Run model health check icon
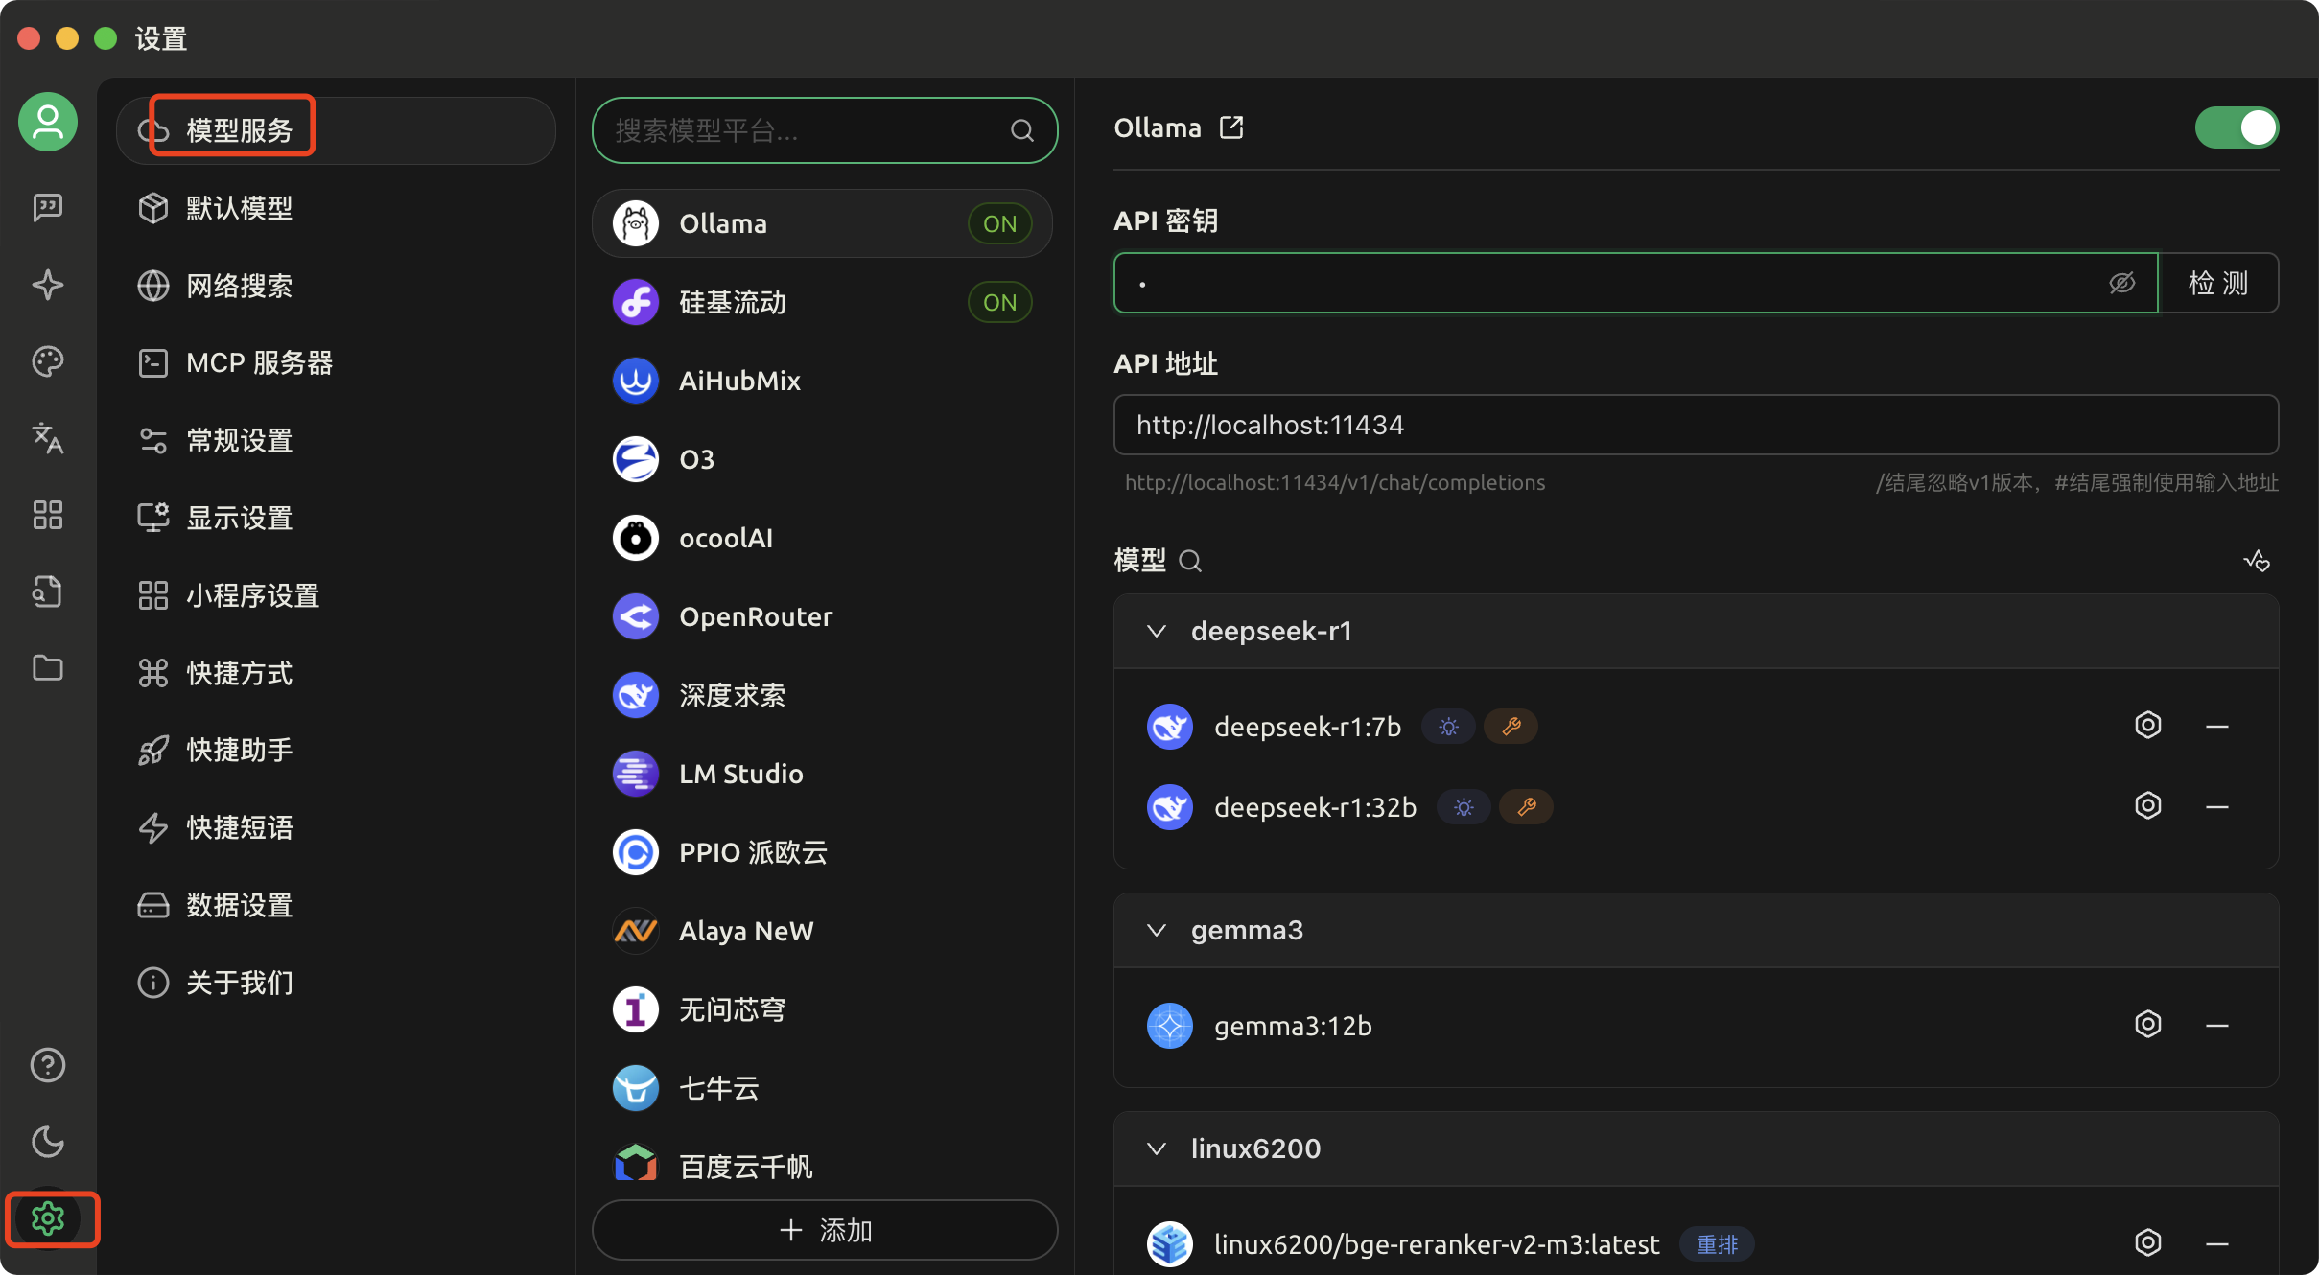Viewport: 2319px width, 1275px height. pos(2257,561)
